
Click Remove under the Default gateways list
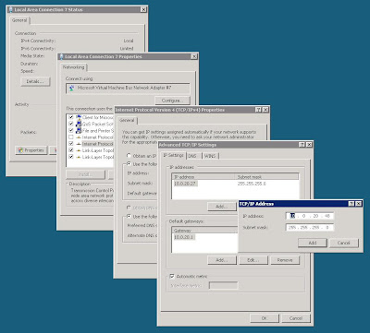click(x=285, y=260)
